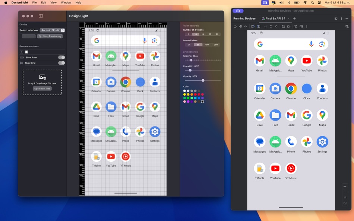Open the emulator toolbar overflow menu
Image resolution: width=354 pixels, height=221 pixels.
tap(307, 26)
